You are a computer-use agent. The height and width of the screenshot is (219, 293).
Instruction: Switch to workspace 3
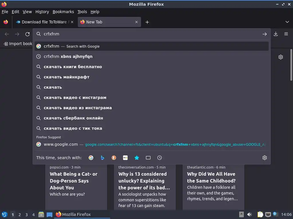click(x=27, y=215)
